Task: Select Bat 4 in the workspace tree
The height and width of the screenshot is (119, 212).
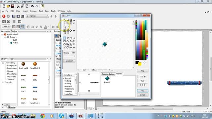Action: [x=15, y=40]
